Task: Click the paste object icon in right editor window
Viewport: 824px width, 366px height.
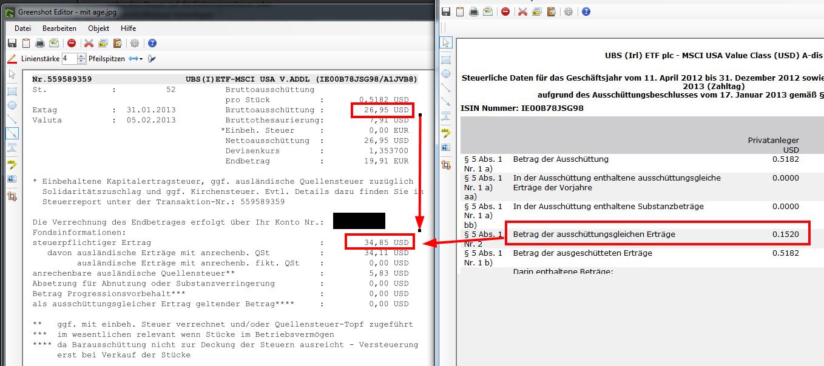Action: pyautogui.click(x=552, y=12)
